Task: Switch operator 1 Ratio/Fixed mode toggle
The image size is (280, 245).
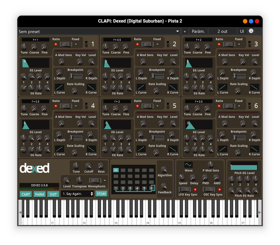Action: pyautogui.click(x=67, y=44)
